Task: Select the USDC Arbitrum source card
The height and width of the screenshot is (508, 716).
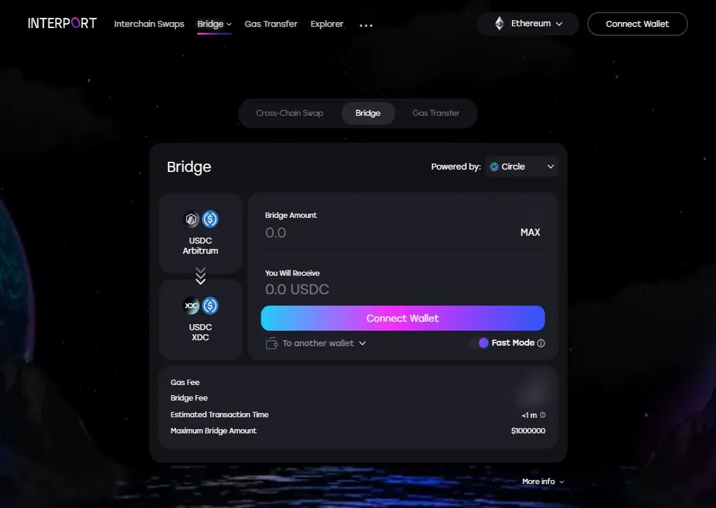Action: pos(200,233)
